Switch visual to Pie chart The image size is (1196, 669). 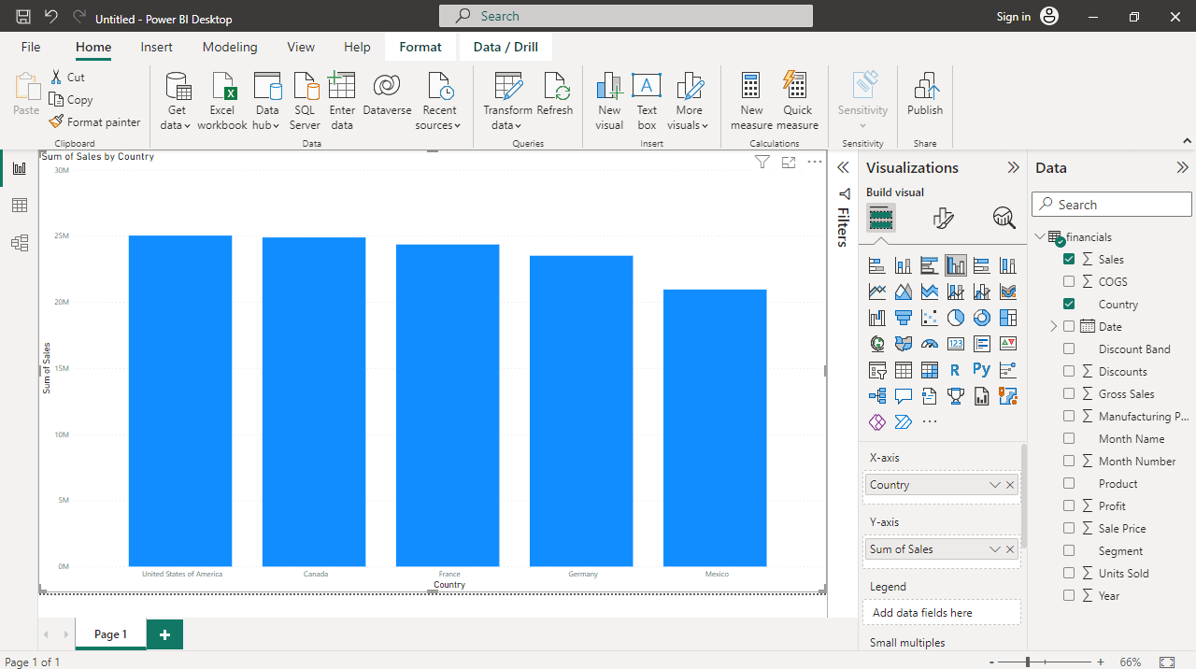(955, 318)
